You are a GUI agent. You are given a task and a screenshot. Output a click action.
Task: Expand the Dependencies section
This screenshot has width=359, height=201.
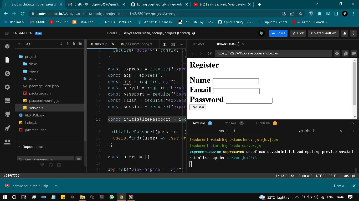(19, 147)
